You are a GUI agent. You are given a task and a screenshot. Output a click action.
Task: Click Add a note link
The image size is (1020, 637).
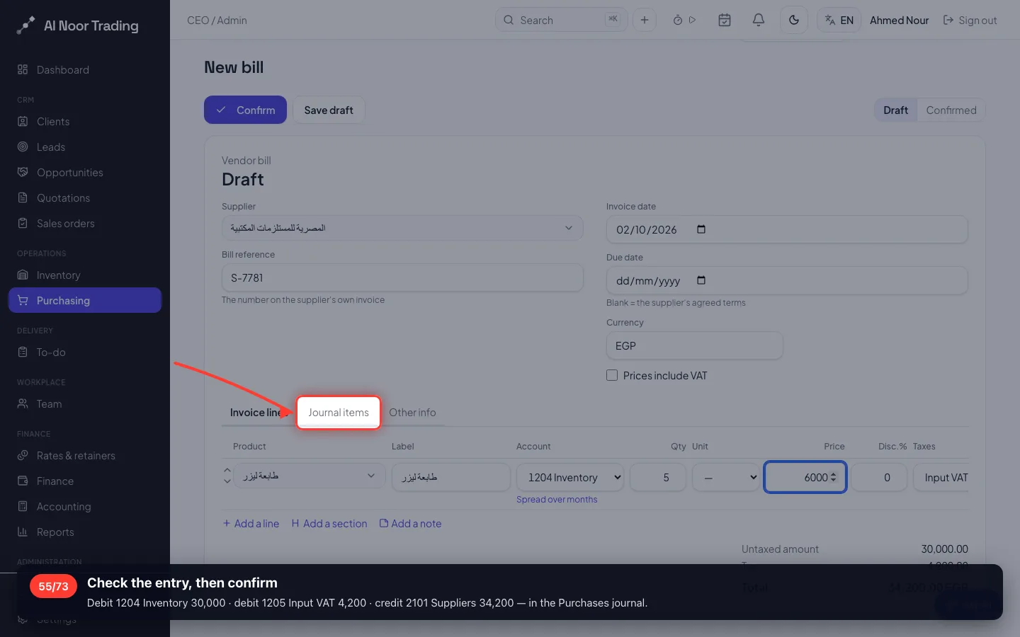click(x=410, y=523)
